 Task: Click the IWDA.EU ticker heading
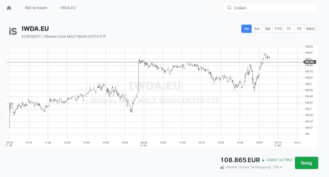pos(35,29)
